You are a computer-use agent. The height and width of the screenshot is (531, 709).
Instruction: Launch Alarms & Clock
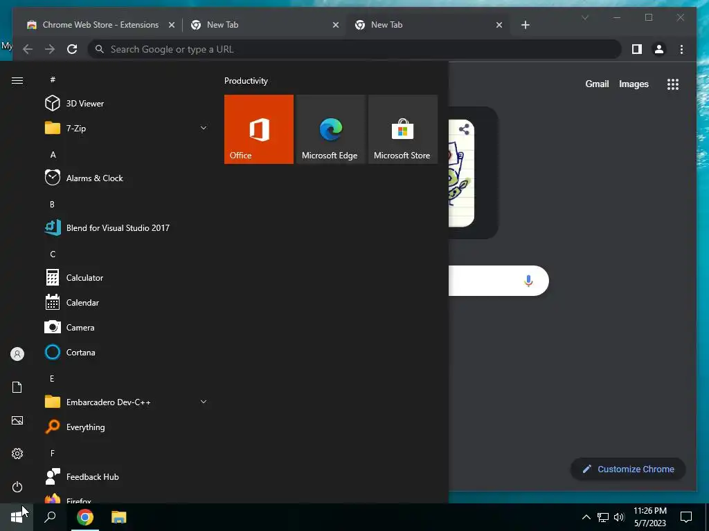127,178
